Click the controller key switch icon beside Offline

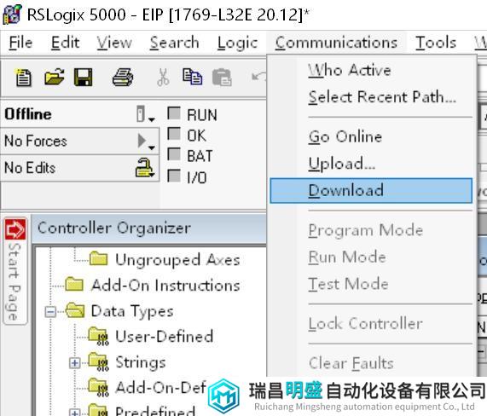click(141, 114)
